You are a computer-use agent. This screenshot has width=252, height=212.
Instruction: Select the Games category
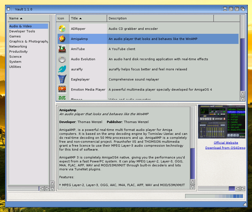point(15,36)
